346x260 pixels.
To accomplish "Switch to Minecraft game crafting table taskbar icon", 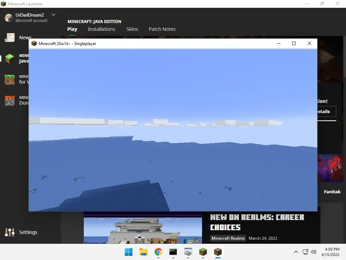I will [218, 252].
